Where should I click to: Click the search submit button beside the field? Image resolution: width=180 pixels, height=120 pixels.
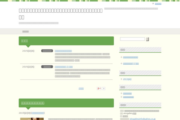click(147, 39)
